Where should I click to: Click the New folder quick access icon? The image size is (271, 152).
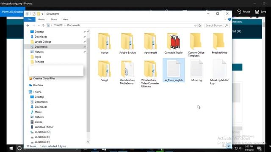tap(39, 14)
